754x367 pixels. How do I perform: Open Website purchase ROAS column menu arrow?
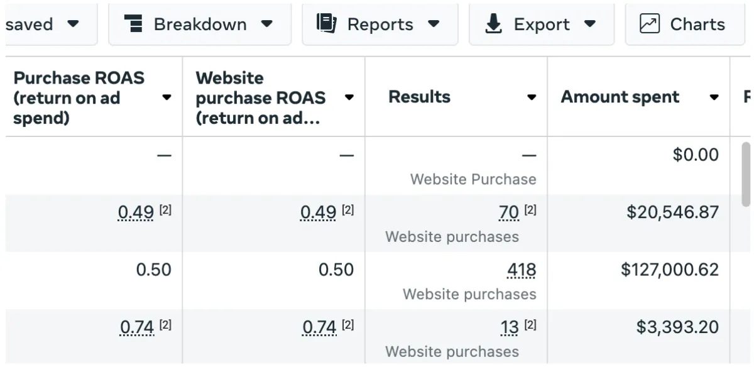[349, 97]
